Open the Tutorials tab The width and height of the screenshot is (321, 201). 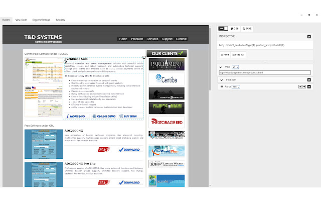point(60,20)
